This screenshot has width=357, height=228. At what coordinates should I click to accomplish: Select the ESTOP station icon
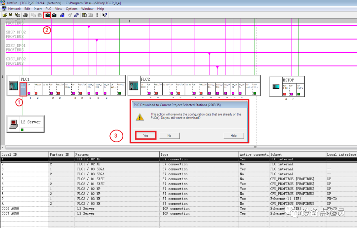(276, 86)
